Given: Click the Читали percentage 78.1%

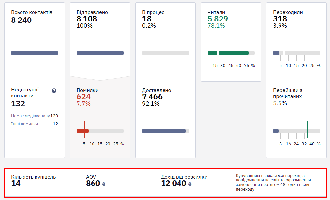Looking at the screenshot, I should [216, 26].
